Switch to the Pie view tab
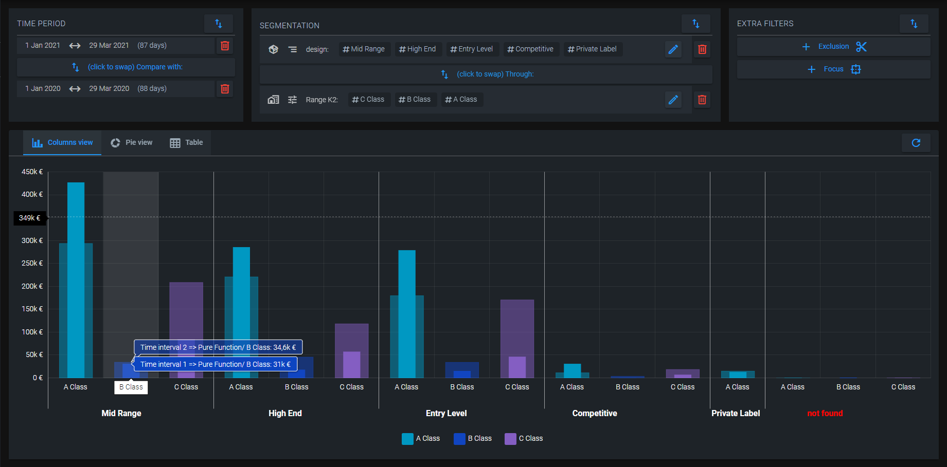 click(132, 143)
